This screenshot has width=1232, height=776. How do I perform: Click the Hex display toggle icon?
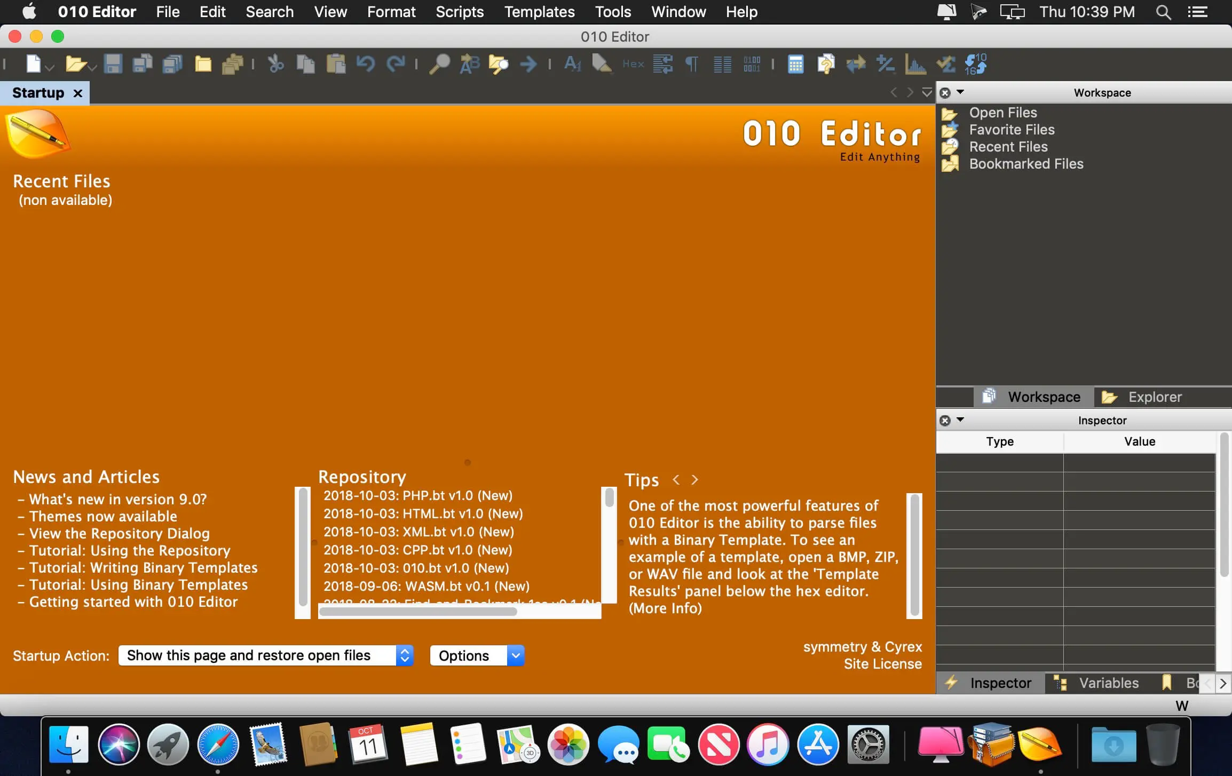634,62
